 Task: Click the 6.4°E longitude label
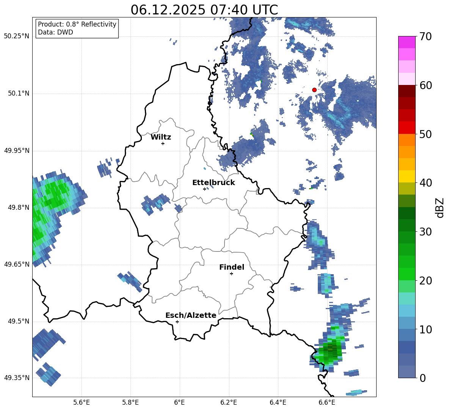[278, 402]
